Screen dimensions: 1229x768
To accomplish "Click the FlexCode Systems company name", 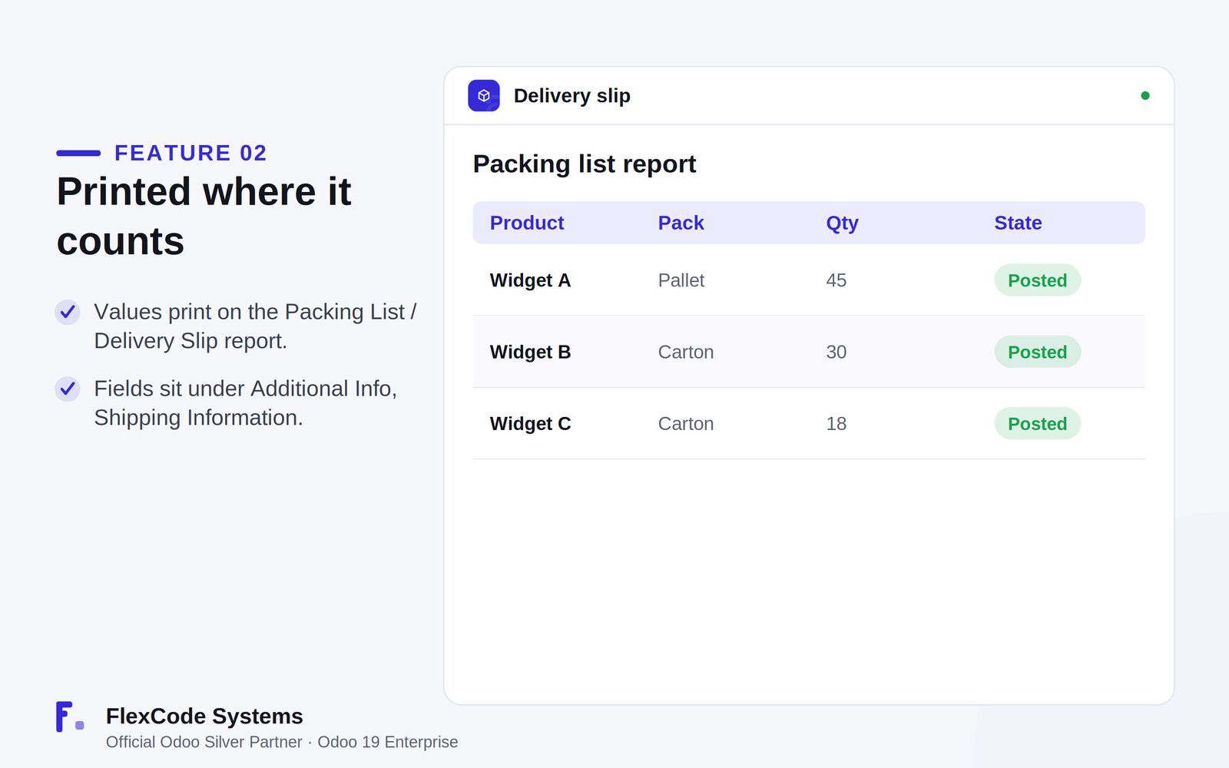I will [204, 716].
